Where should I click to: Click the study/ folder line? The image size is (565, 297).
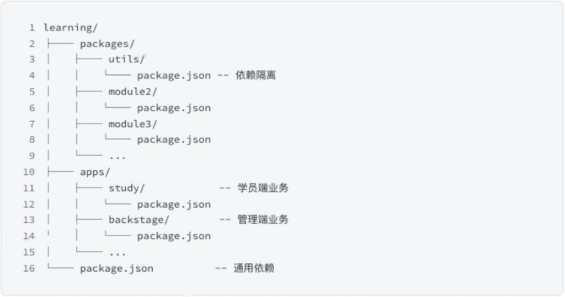(126, 188)
